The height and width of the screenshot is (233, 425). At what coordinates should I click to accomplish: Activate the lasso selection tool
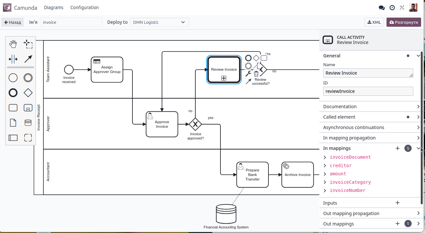[x=28, y=44]
